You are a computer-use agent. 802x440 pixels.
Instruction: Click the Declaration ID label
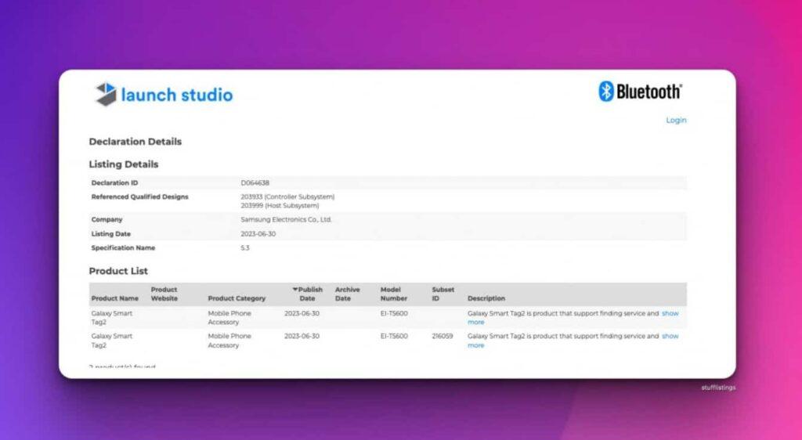tap(114, 183)
